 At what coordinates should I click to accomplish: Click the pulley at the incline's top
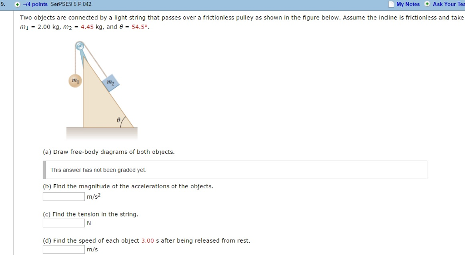[x=80, y=45]
